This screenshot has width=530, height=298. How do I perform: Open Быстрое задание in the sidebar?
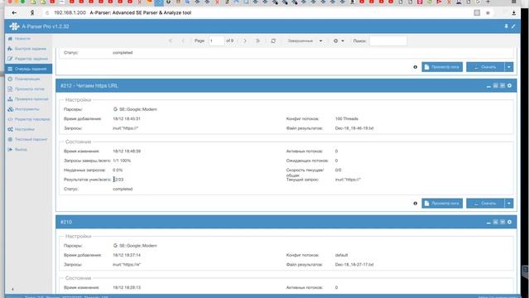tap(28, 49)
